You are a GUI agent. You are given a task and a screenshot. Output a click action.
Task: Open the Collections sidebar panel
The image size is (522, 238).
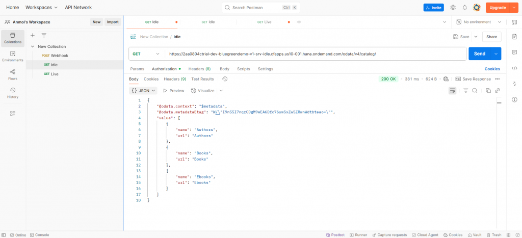(x=13, y=38)
